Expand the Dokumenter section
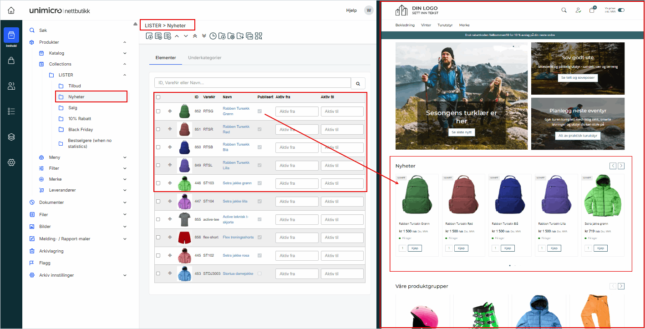Image resolution: width=645 pixels, height=329 pixels. 125,202
